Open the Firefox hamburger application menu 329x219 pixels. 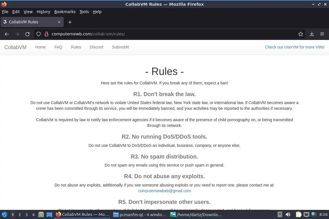pyautogui.click(x=322, y=34)
